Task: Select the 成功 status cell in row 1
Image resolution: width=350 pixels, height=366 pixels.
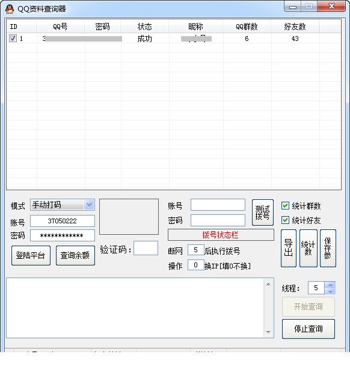Action: click(144, 39)
